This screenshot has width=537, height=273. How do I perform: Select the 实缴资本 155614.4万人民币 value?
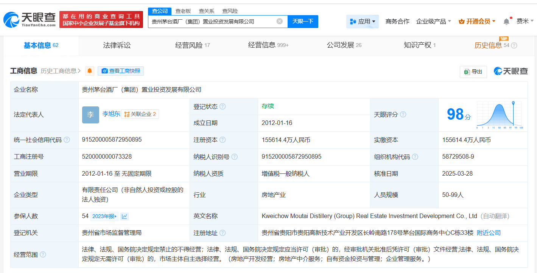click(x=467, y=140)
